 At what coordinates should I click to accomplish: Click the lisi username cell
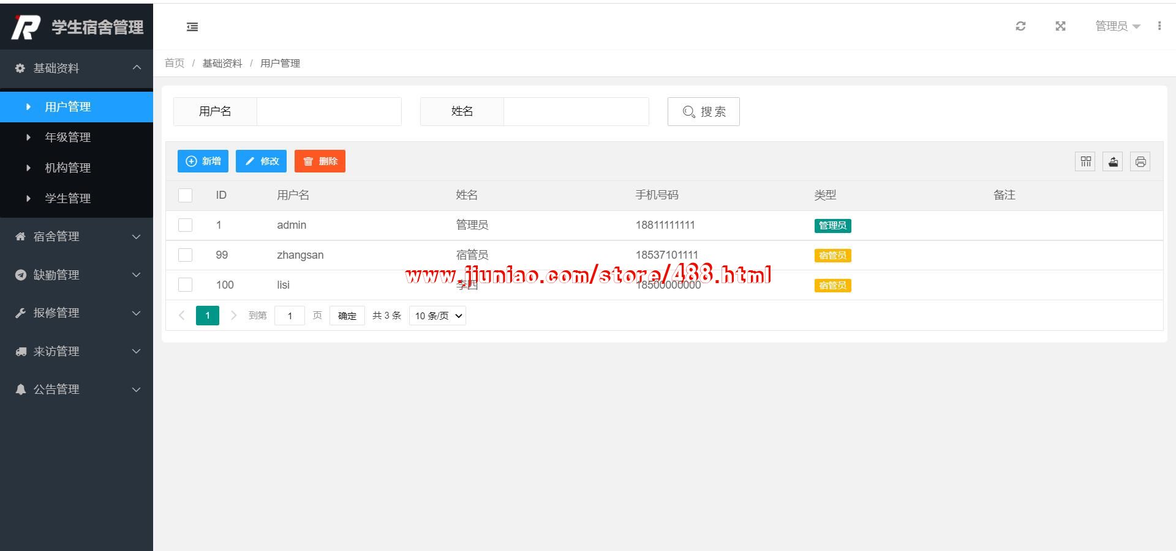pos(283,285)
